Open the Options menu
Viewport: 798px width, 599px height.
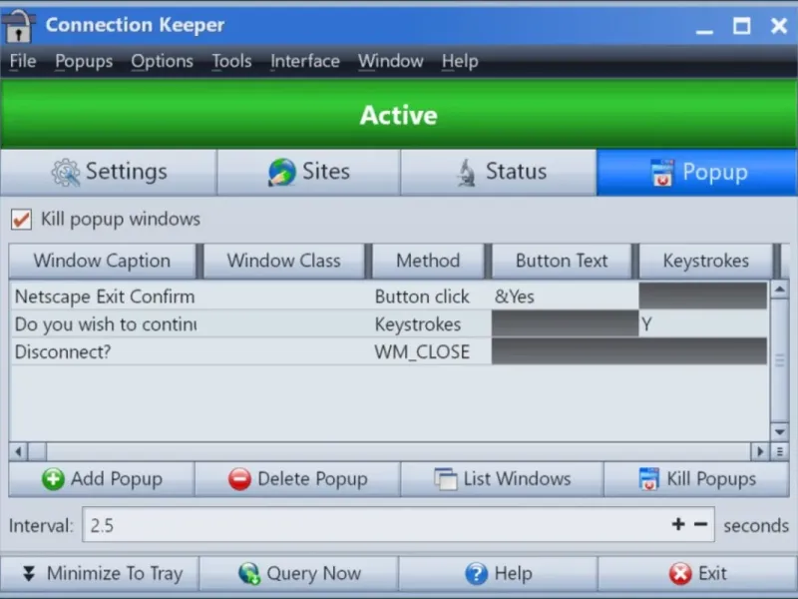(x=162, y=61)
